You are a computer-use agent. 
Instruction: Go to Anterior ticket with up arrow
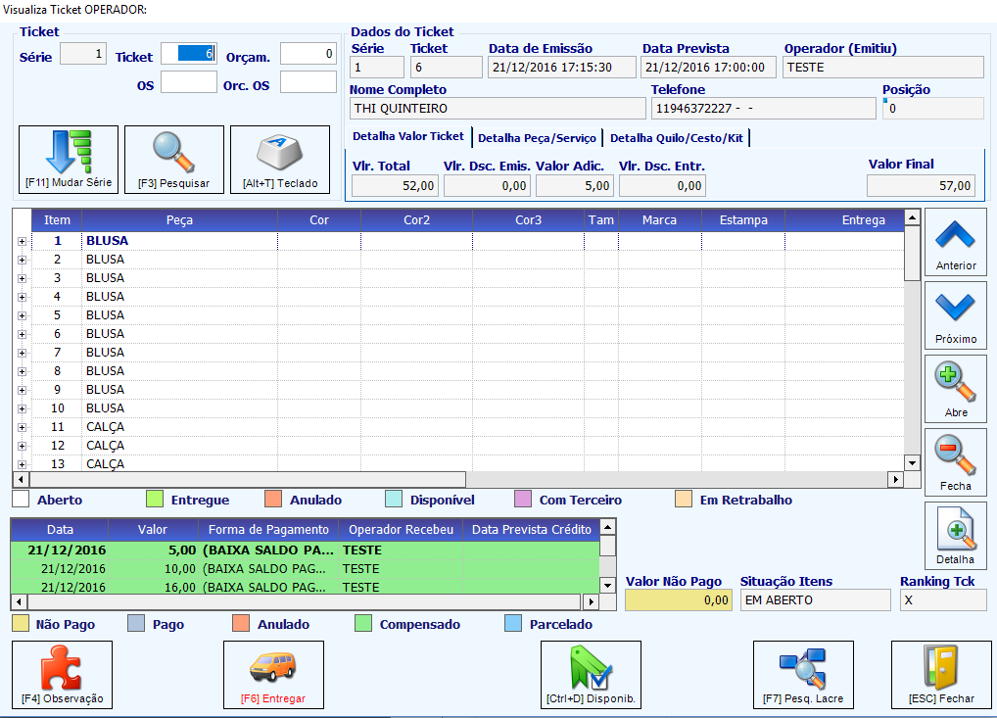pos(956,242)
